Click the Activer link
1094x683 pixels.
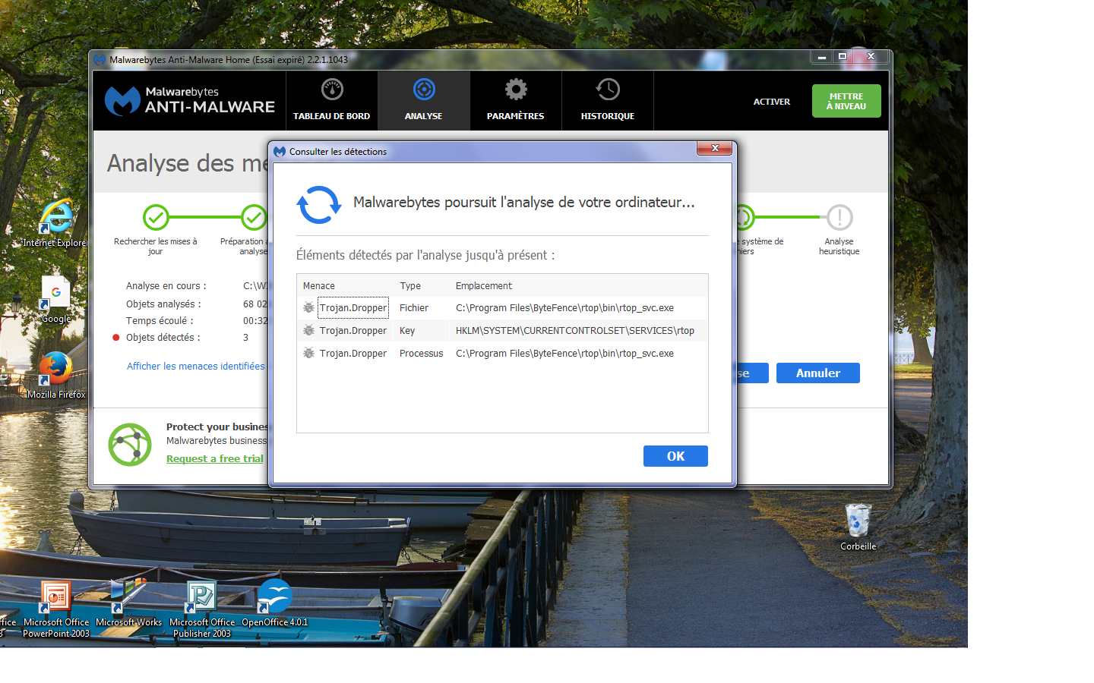771,102
